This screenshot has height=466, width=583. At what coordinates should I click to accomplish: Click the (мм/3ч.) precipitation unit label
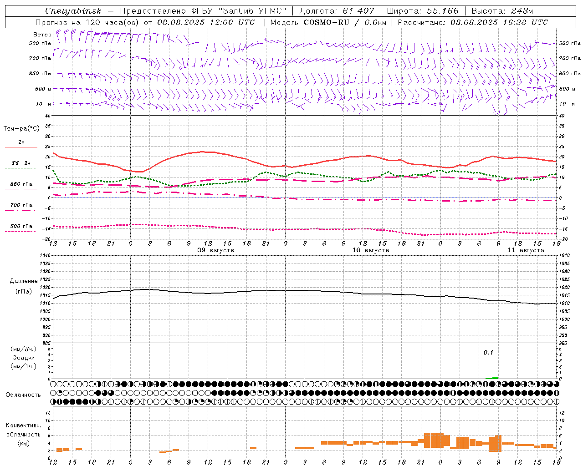point(24,349)
